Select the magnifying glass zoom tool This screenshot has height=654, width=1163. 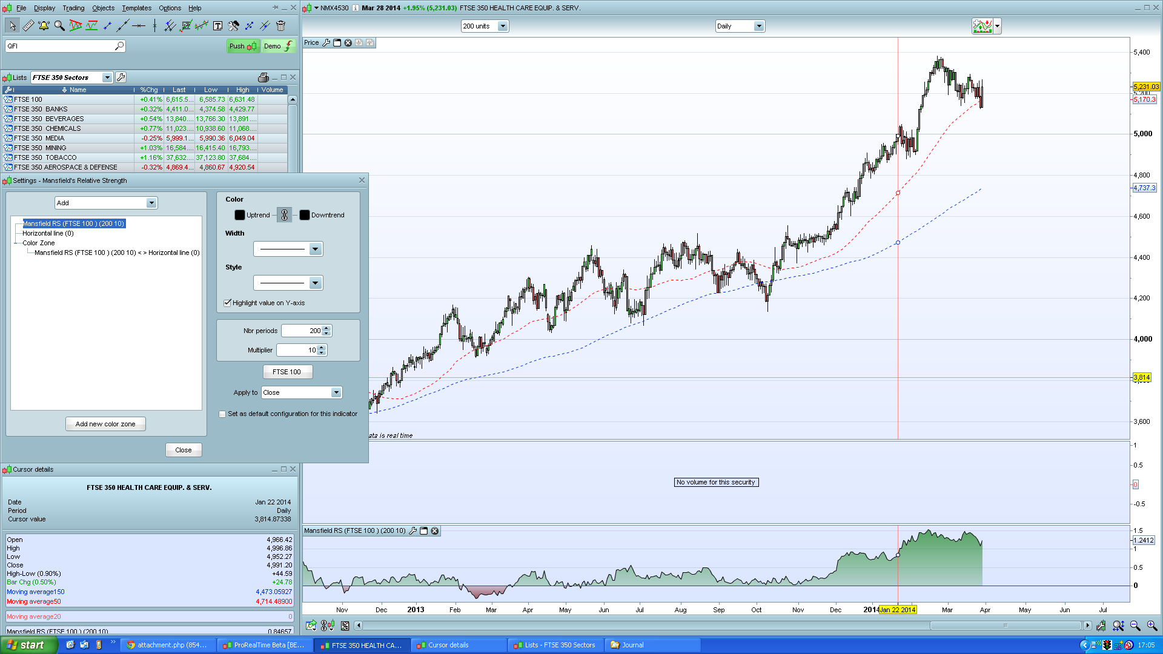click(59, 26)
